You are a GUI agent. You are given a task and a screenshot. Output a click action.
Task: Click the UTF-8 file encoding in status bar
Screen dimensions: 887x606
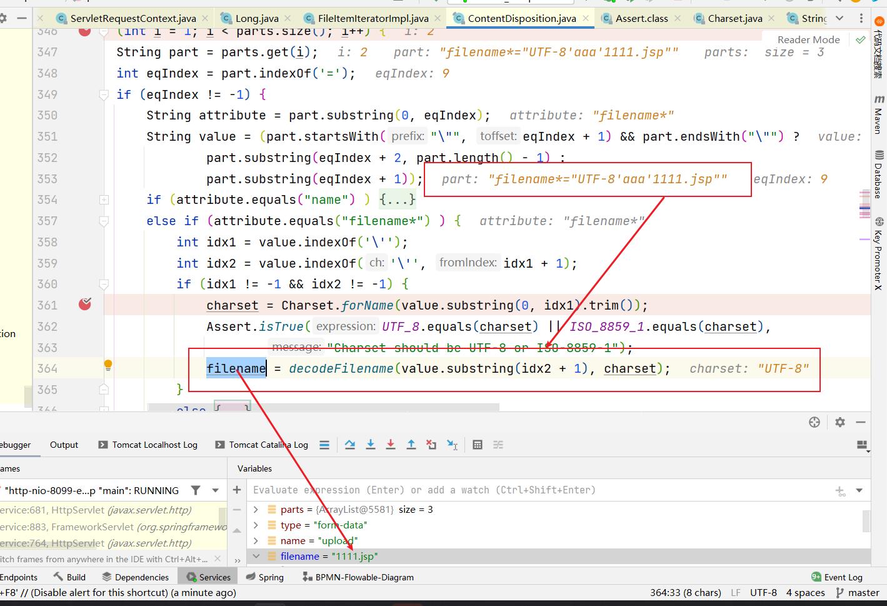(x=763, y=593)
